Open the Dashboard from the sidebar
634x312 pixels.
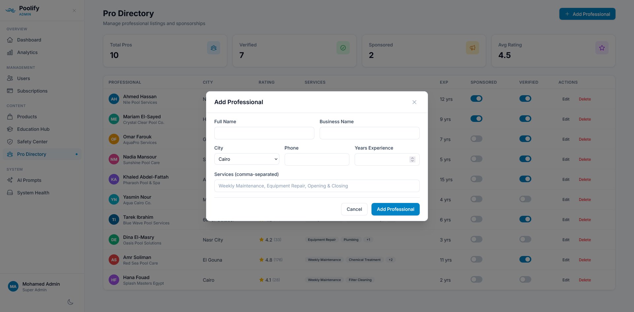[29, 40]
